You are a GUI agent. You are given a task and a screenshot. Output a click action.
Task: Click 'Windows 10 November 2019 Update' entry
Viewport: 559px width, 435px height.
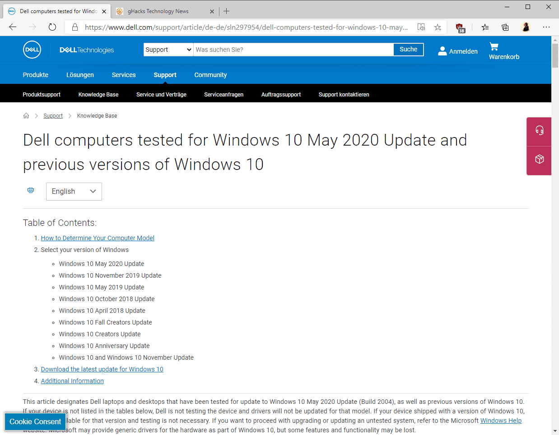[110, 275]
